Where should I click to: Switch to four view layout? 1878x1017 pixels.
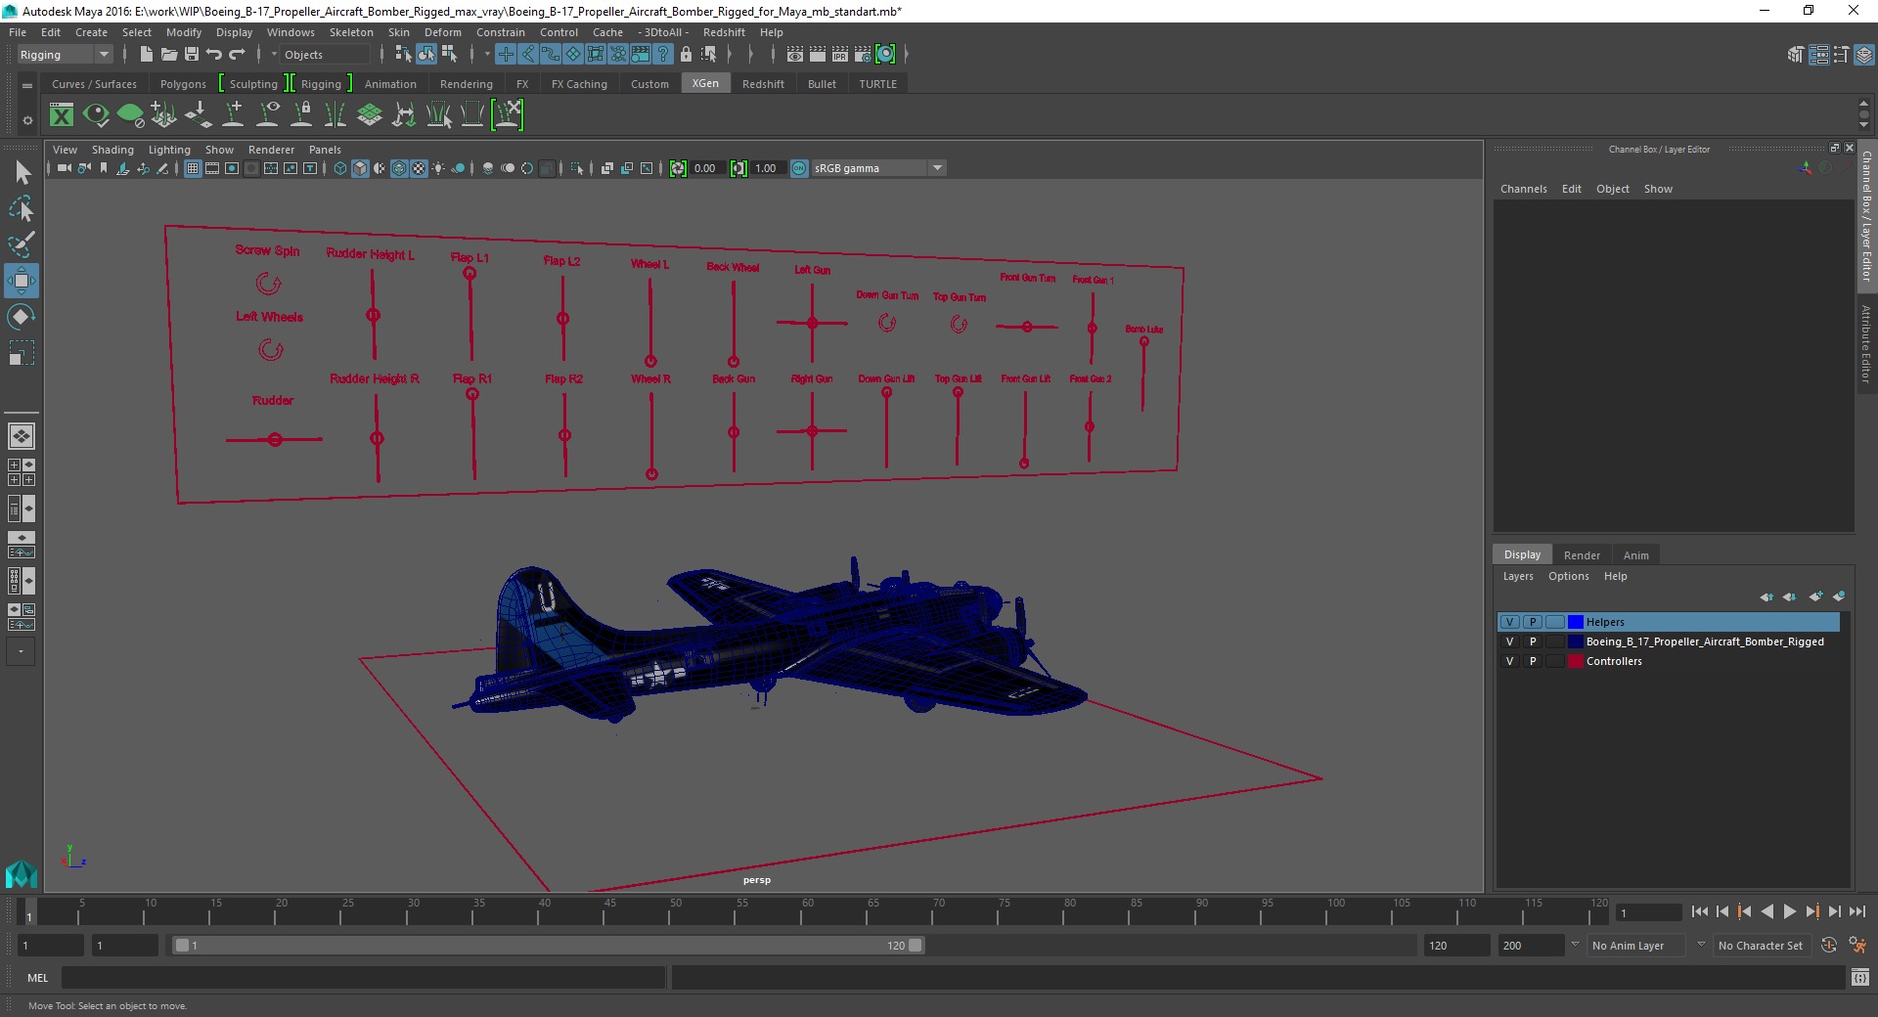point(22,472)
